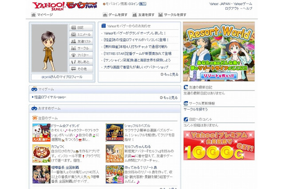284x189 pixels.
Task: Open the その他 profile menu button
Action: click(81, 69)
